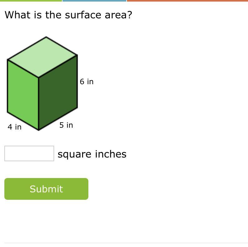Click the question text 'What is the surface area?'
This screenshot has height=247, width=248.
tap(68, 15)
